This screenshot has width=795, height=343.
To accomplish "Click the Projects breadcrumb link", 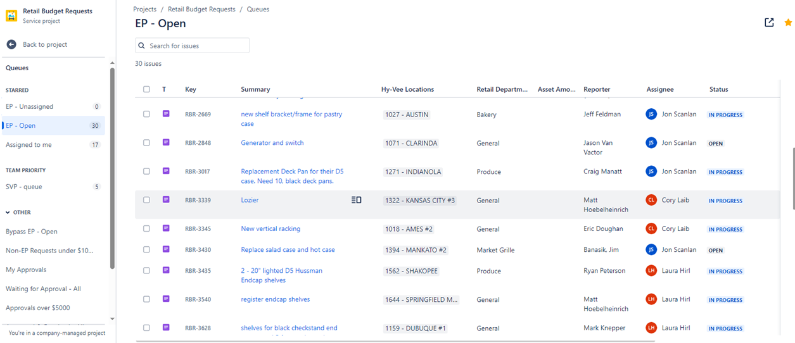I will point(145,9).
